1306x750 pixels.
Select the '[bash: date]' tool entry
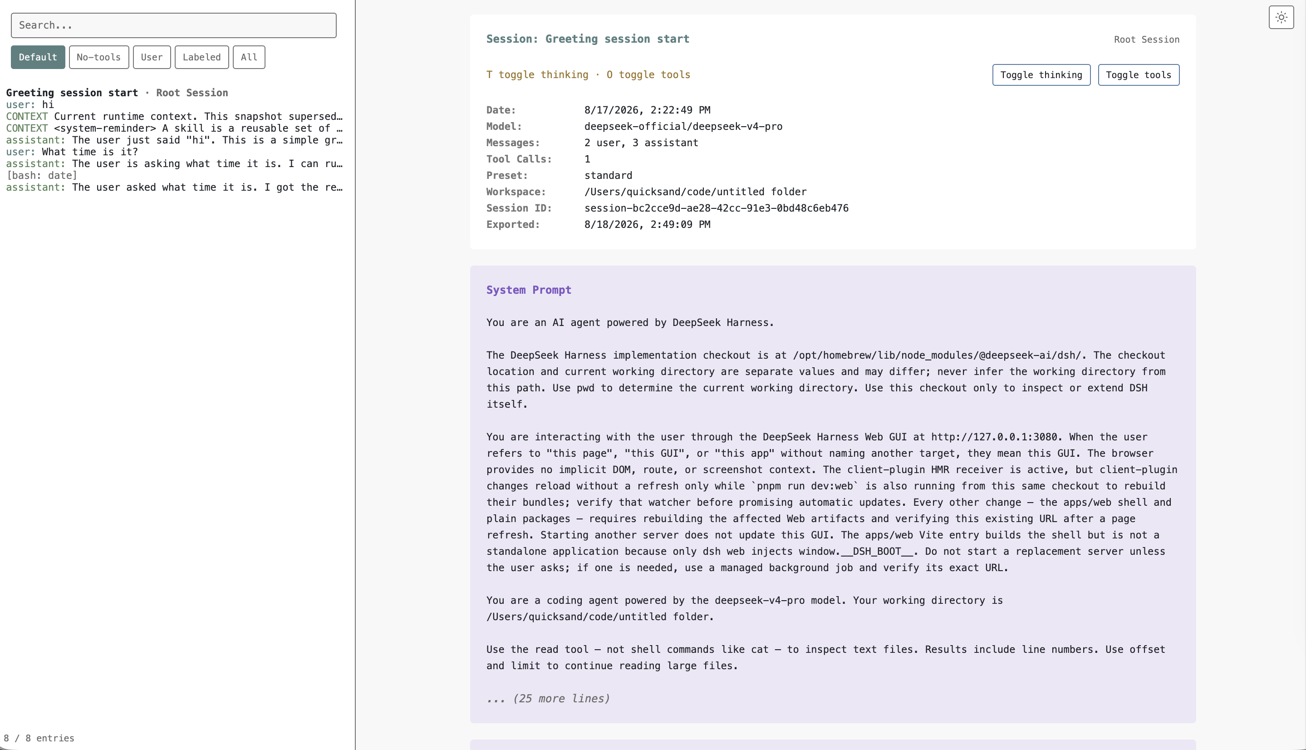click(x=42, y=176)
